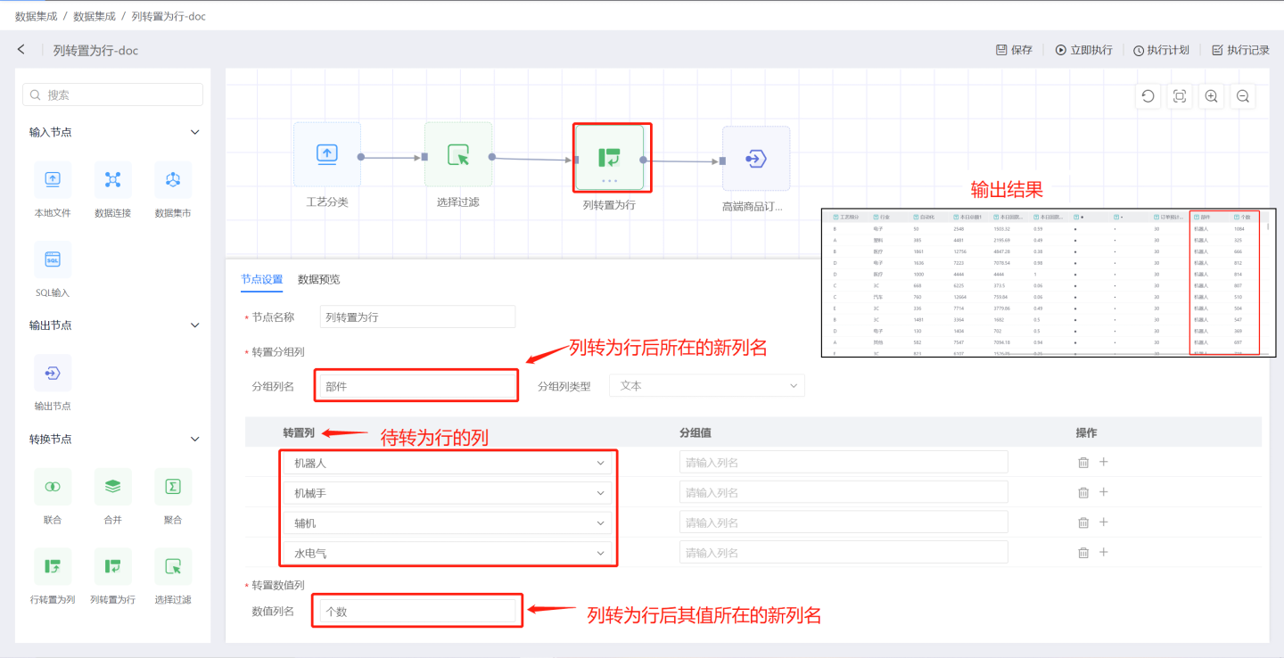The width and height of the screenshot is (1284, 658).
Task: Collapse the 输入节点 section
Action: (195, 132)
